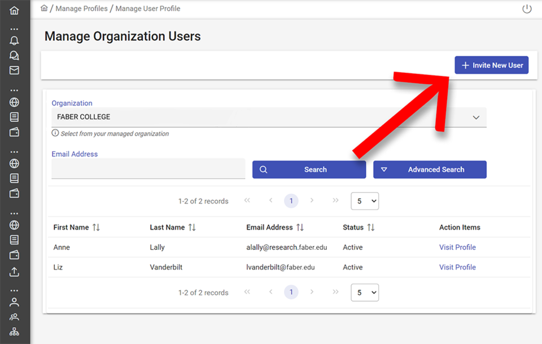The image size is (542, 344).
Task: Open the messages envelope icon
Action: (14, 70)
